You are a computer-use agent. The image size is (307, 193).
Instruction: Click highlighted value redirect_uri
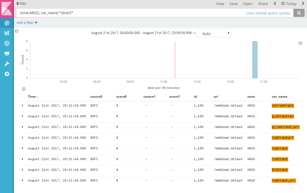(x=284, y=180)
